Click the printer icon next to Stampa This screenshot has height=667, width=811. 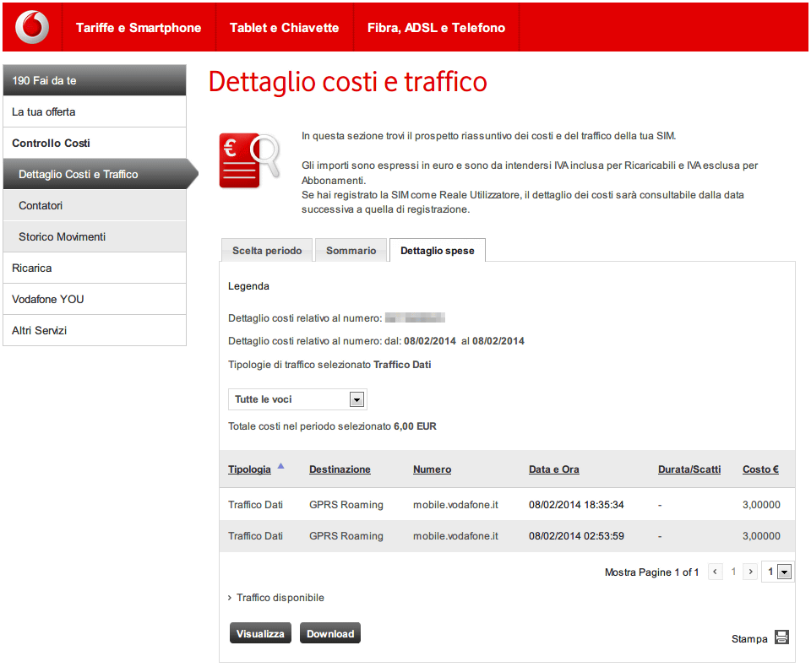(781, 637)
